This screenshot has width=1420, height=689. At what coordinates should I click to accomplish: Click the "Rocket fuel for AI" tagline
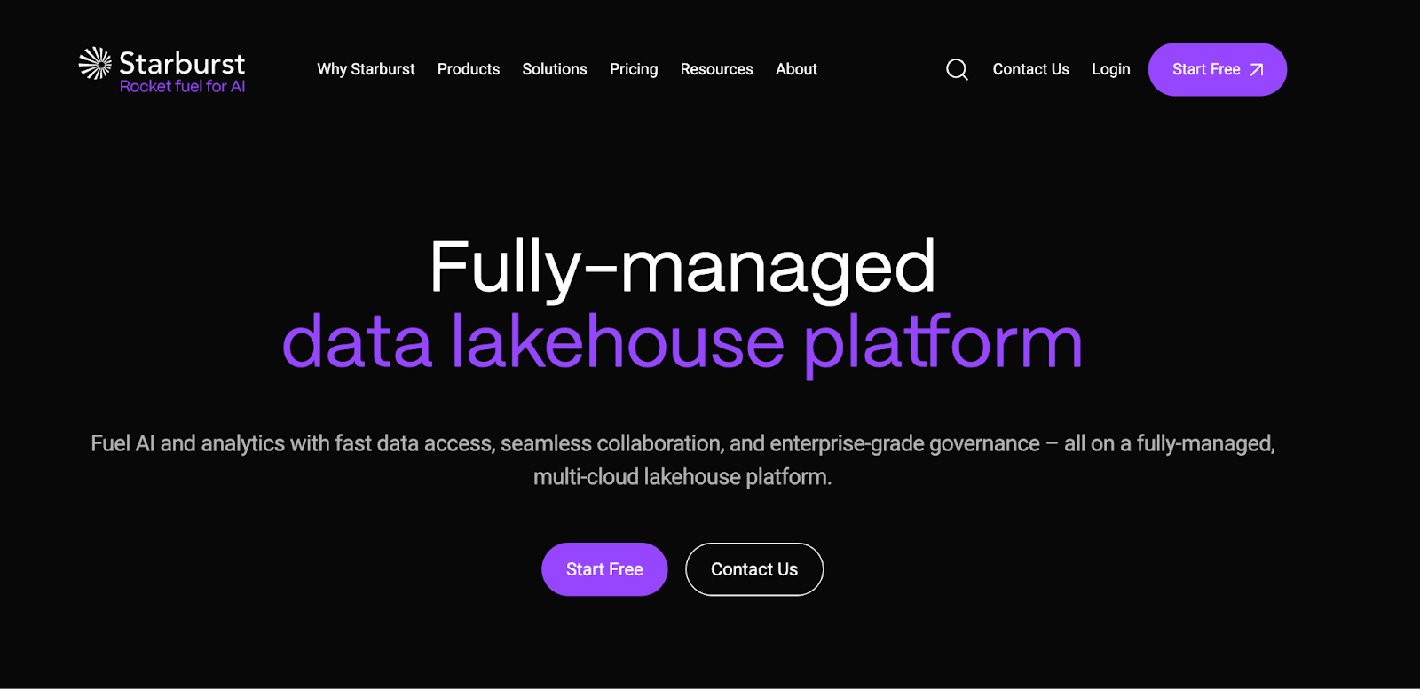tap(182, 87)
